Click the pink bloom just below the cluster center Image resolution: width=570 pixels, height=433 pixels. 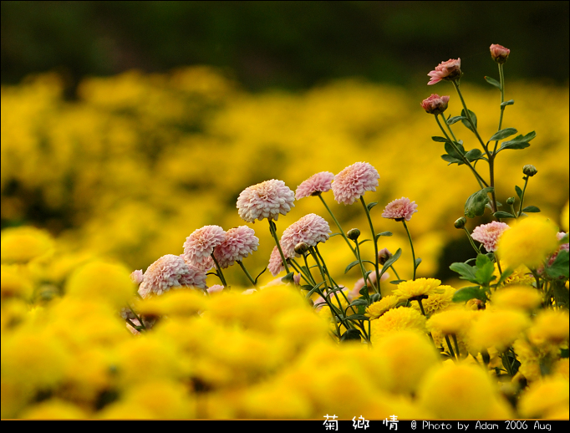(x=305, y=231)
